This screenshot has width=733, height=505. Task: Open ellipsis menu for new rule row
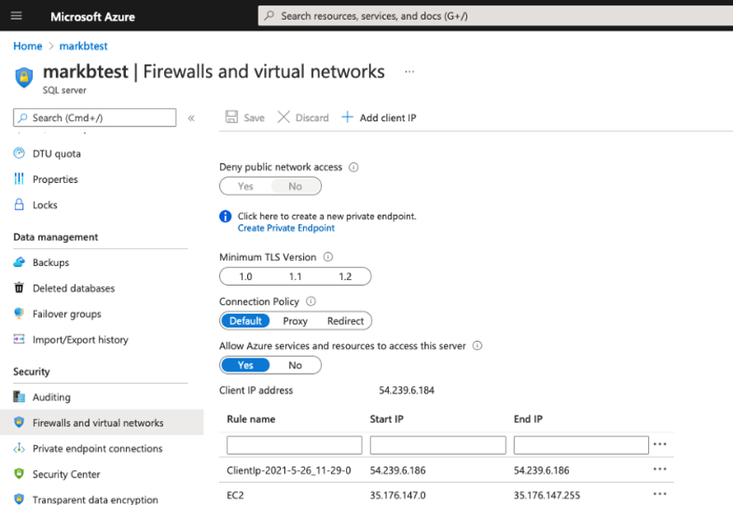click(x=660, y=444)
